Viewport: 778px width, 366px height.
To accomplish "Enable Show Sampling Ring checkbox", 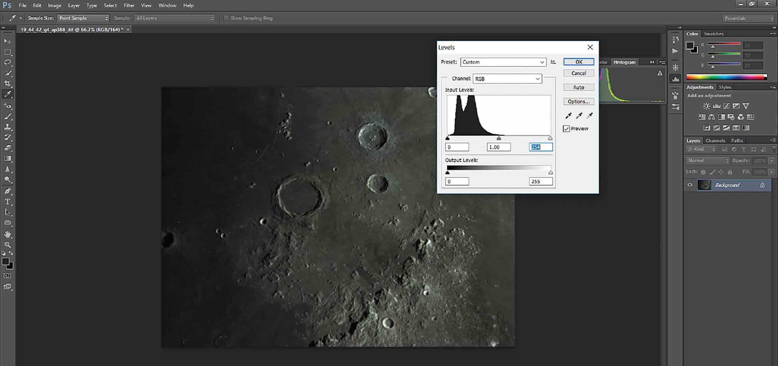I will [226, 18].
